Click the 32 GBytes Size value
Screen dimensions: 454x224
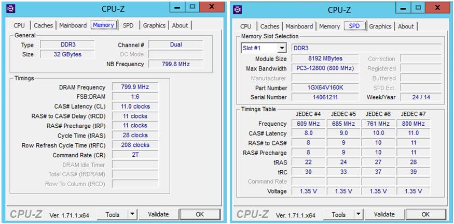67,54
